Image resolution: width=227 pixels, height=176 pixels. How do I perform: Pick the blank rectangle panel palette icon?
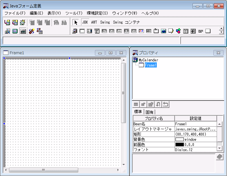coord(208,31)
